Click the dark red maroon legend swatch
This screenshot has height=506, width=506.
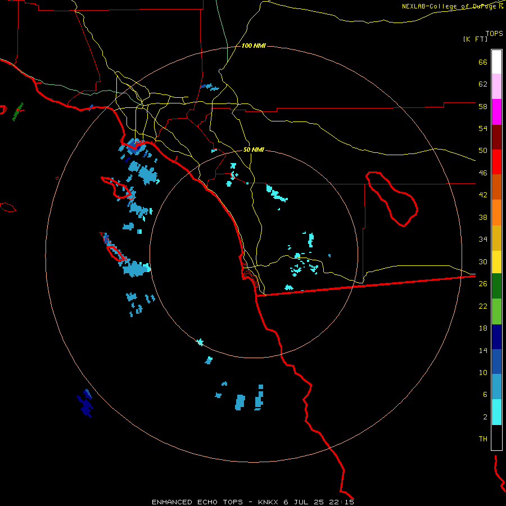tap(496, 138)
